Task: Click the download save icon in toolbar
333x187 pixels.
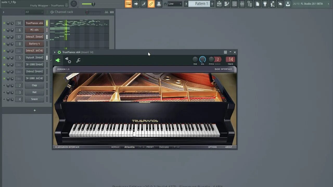Action: [288, 4]
